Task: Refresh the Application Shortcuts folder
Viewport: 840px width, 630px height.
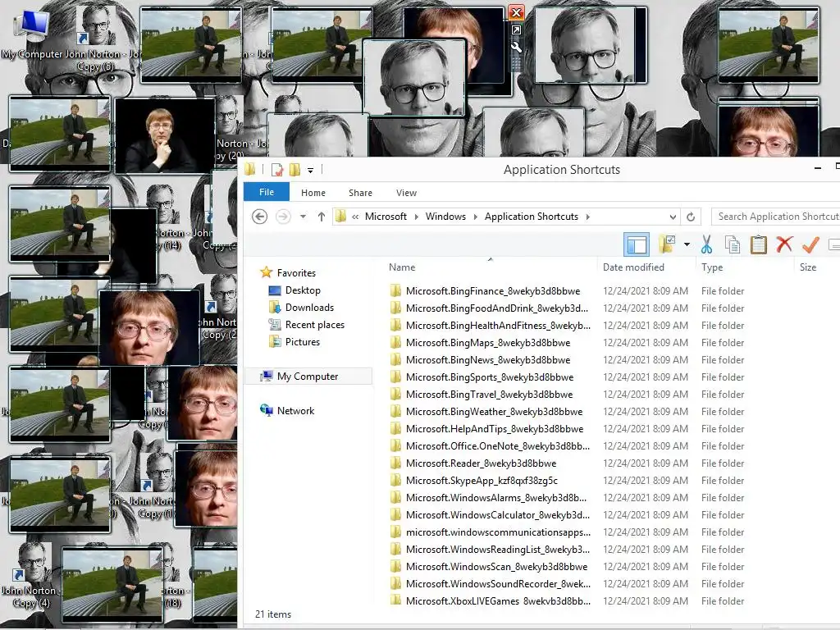Action: [x=691, y=217]
